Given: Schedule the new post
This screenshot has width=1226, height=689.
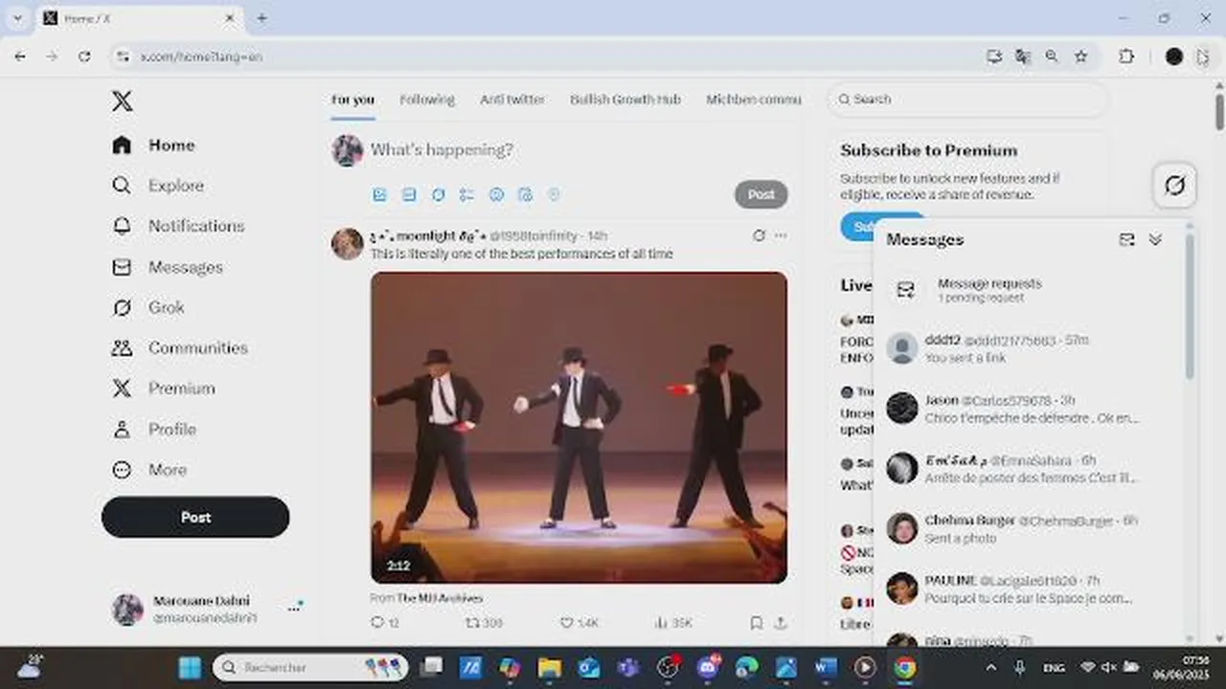Looking at the screenshot, I should pyautogui.click(x=525, y=194).
